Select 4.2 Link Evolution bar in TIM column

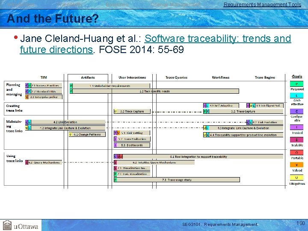click(65, 122)
